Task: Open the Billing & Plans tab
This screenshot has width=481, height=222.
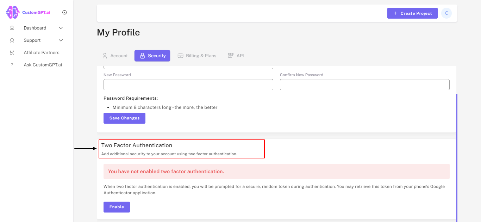Action: pos(197,55)
